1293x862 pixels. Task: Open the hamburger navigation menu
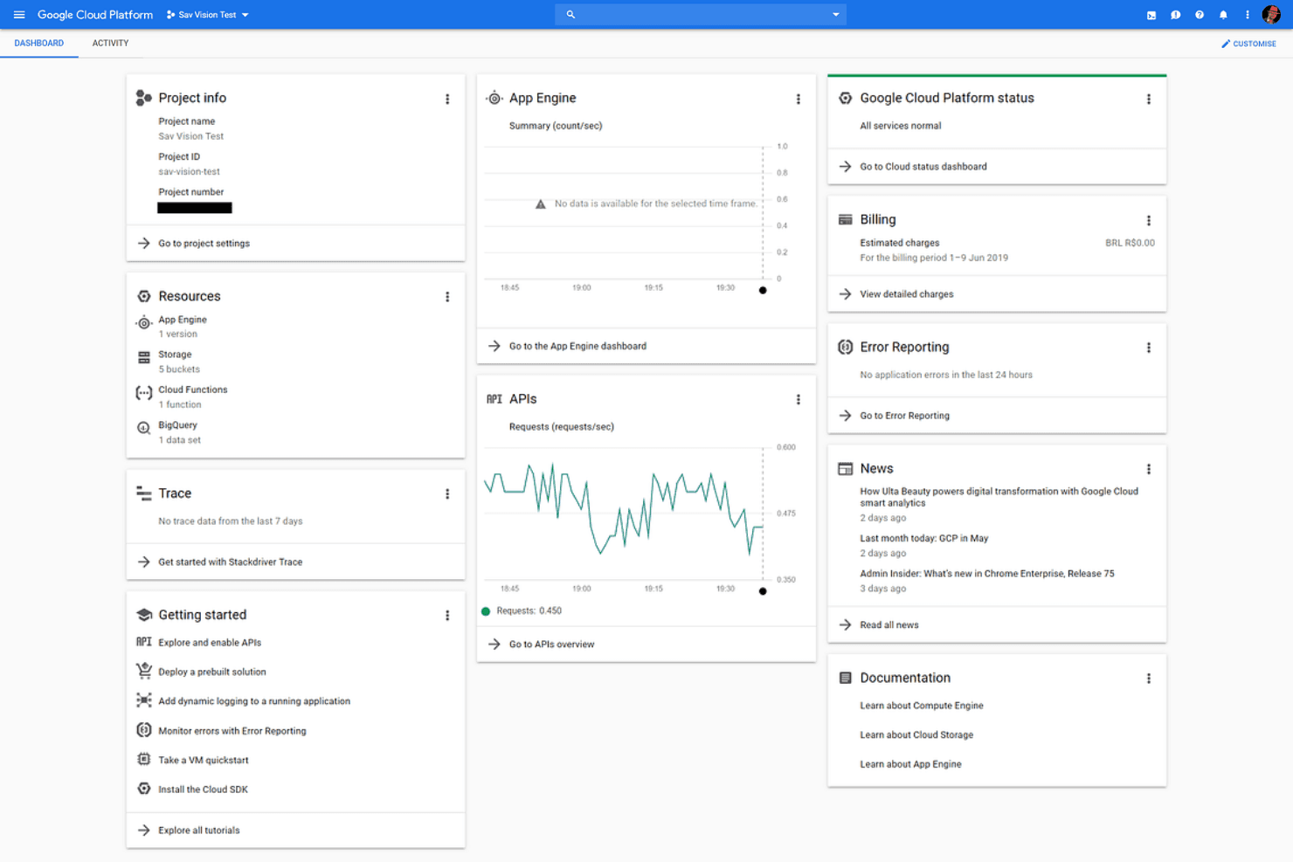tap(18, 15)
